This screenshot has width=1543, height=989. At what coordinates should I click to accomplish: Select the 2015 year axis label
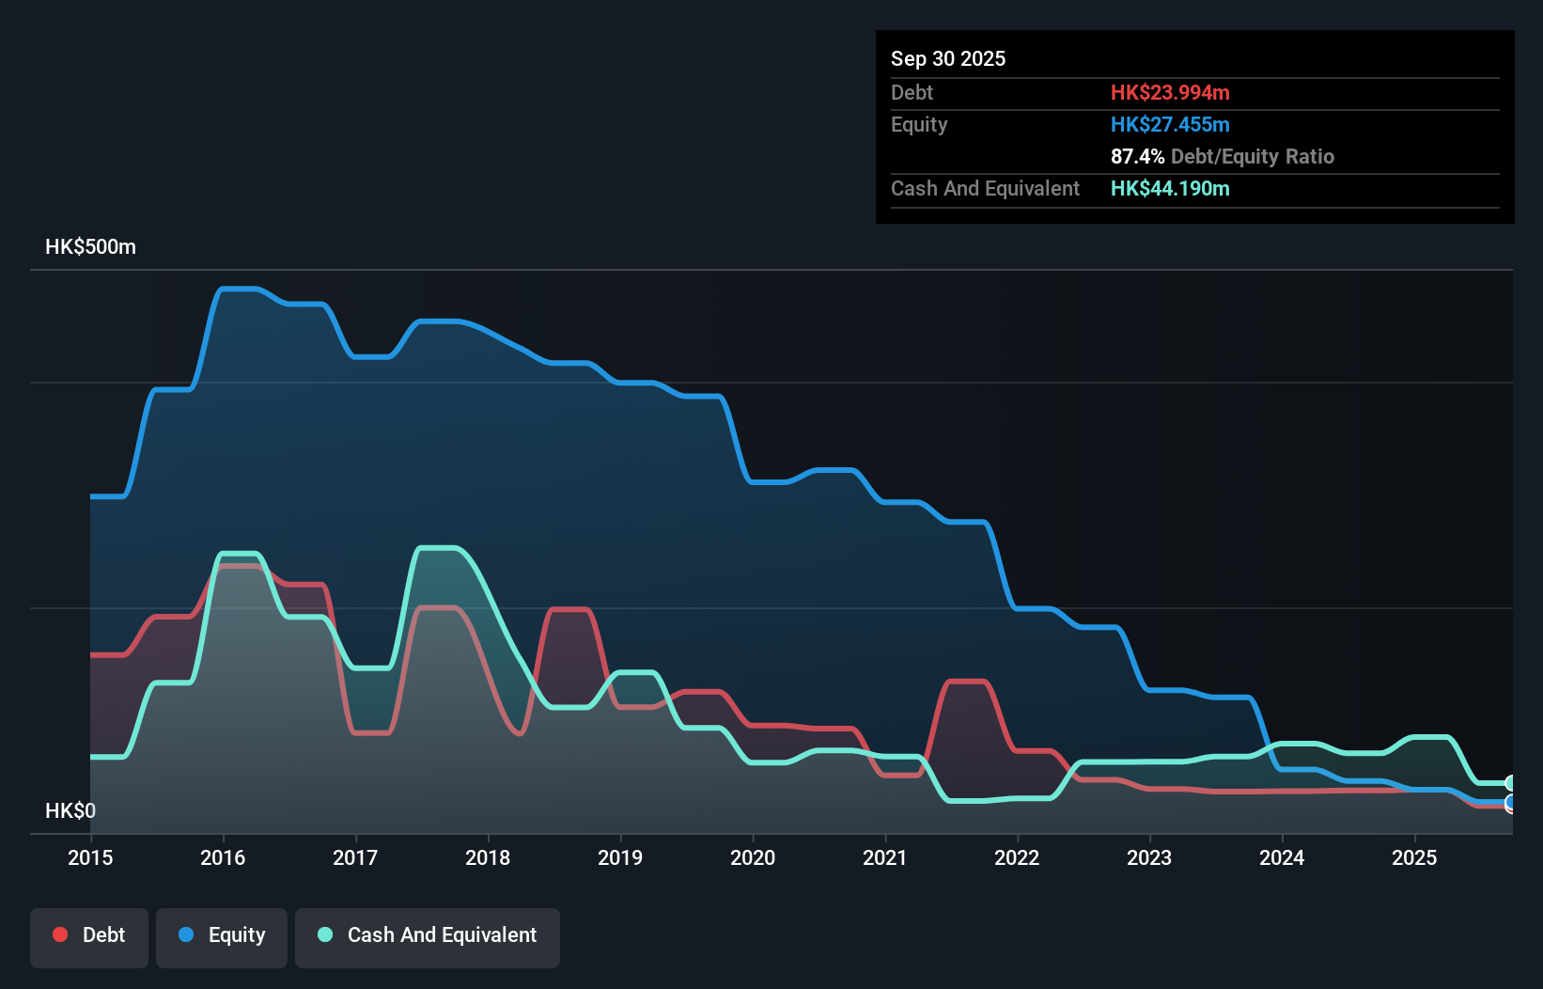(x=89, y=857)
